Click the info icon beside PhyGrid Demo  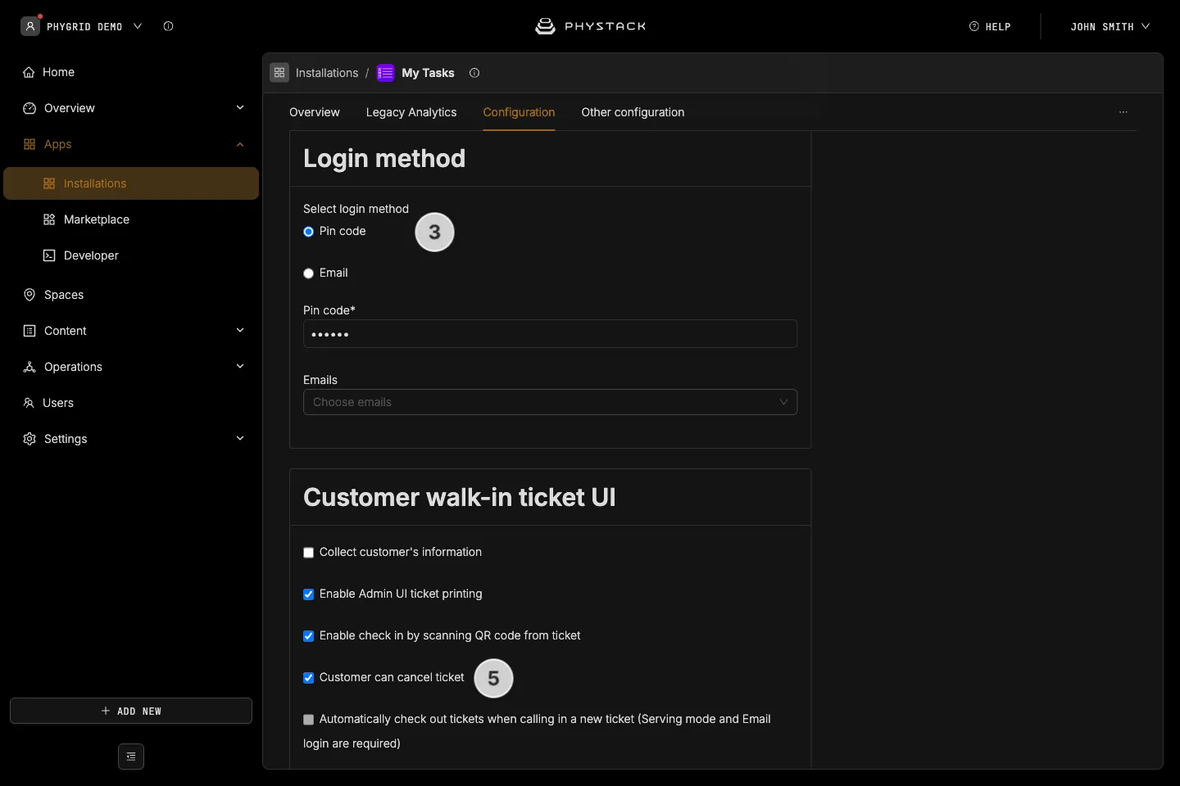(168, 26)
